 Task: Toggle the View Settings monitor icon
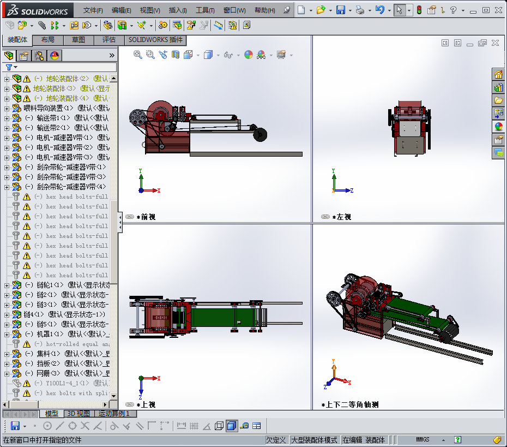(281, 55)
